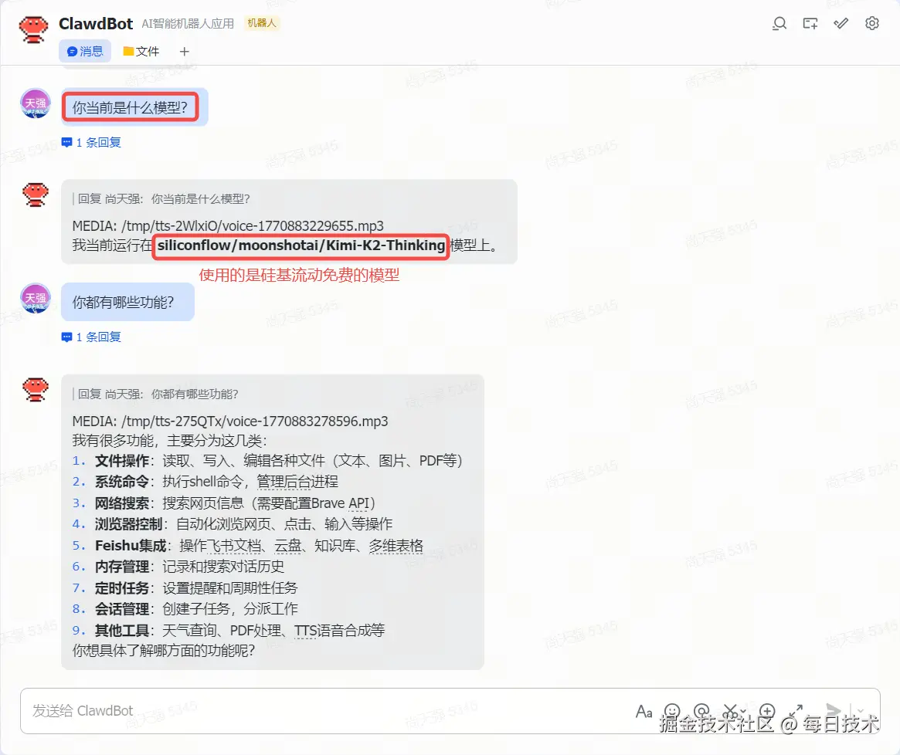Click '你想具体了解哪方面的功能呢?' line
The width and height of the screenshot is (900, 755).
tap(164, 651)
